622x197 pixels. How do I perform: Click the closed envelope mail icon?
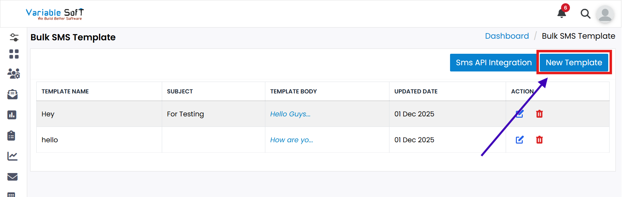(12, 177)
